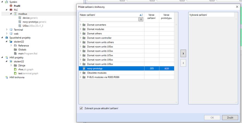
Task: Collapse the PLC tree node
Action: pyautogui.click(x=6, y=10)
